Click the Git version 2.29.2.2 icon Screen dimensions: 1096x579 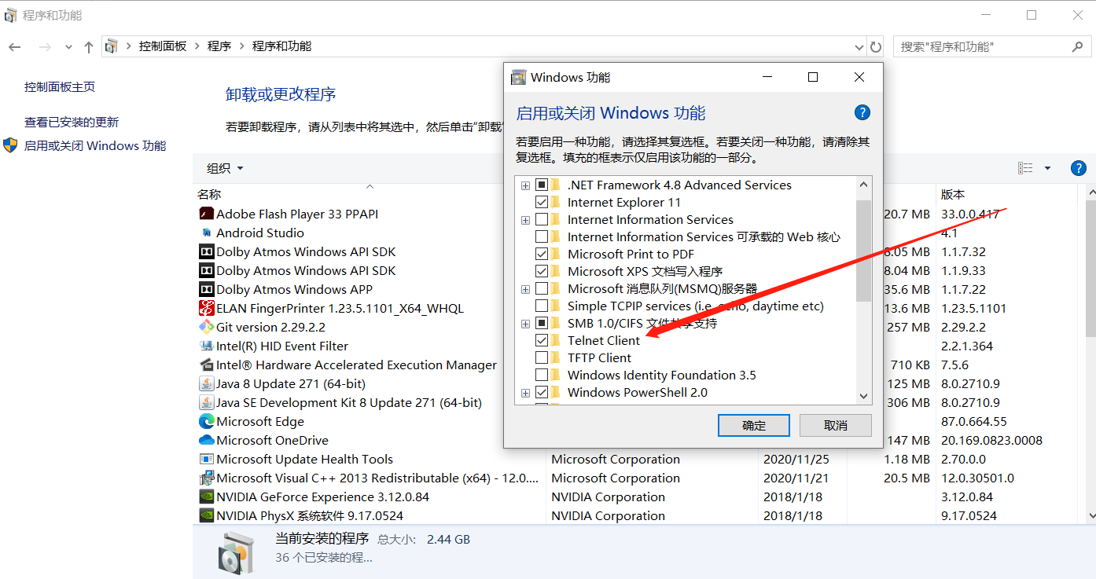tap(206, 327)
